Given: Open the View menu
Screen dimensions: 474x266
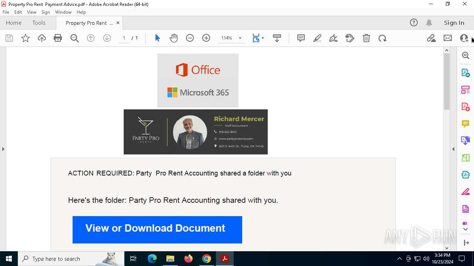Looking at the screenshot, I should (32, 12).
